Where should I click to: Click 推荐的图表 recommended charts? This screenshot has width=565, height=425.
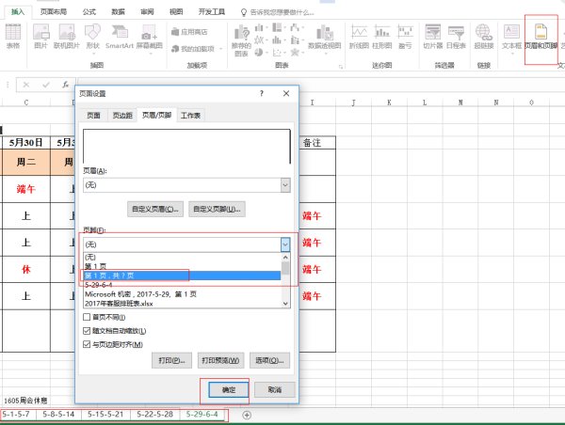[241, 40]
